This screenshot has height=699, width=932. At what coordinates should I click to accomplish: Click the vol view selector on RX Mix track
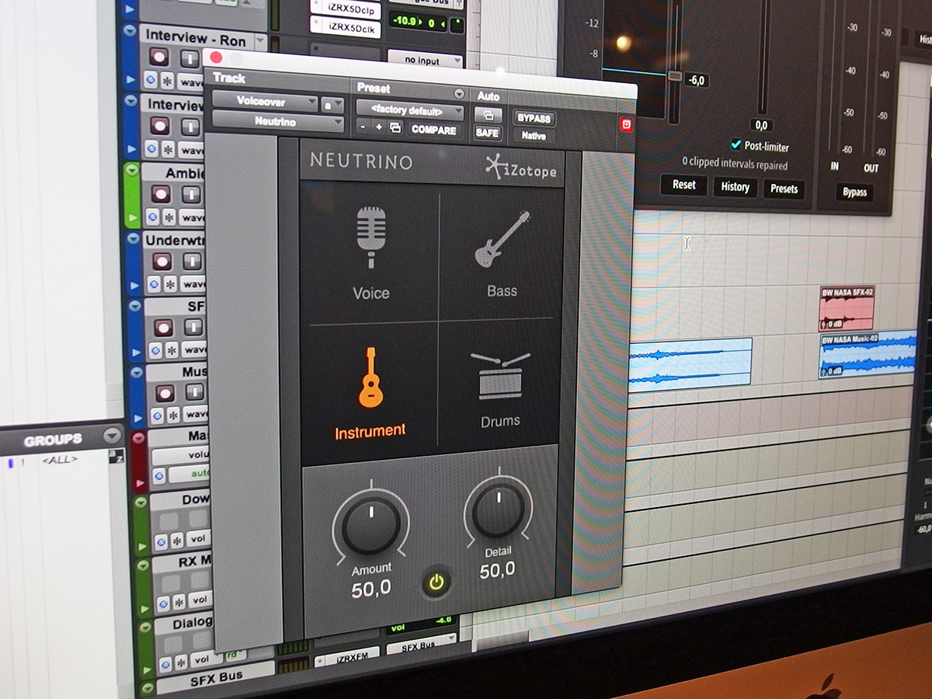click(x=200, y=600)
